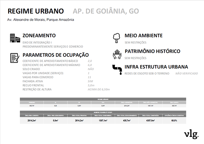Click REDES DE ESGOTO SOB O TERRENO label
Screen dimensions: 204x144
[x=147, y=74]
